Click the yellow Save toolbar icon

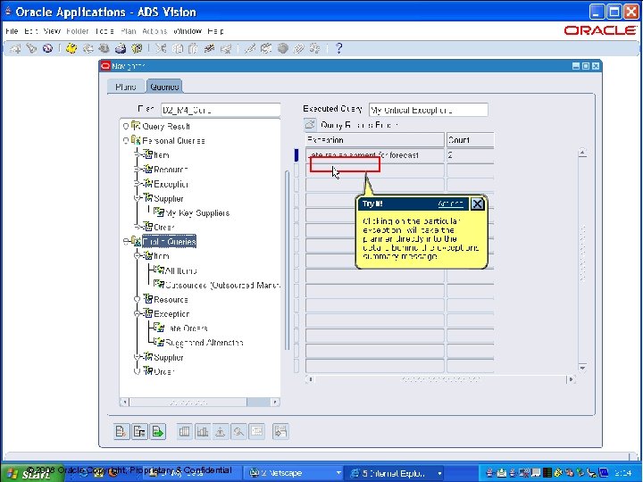71,48
